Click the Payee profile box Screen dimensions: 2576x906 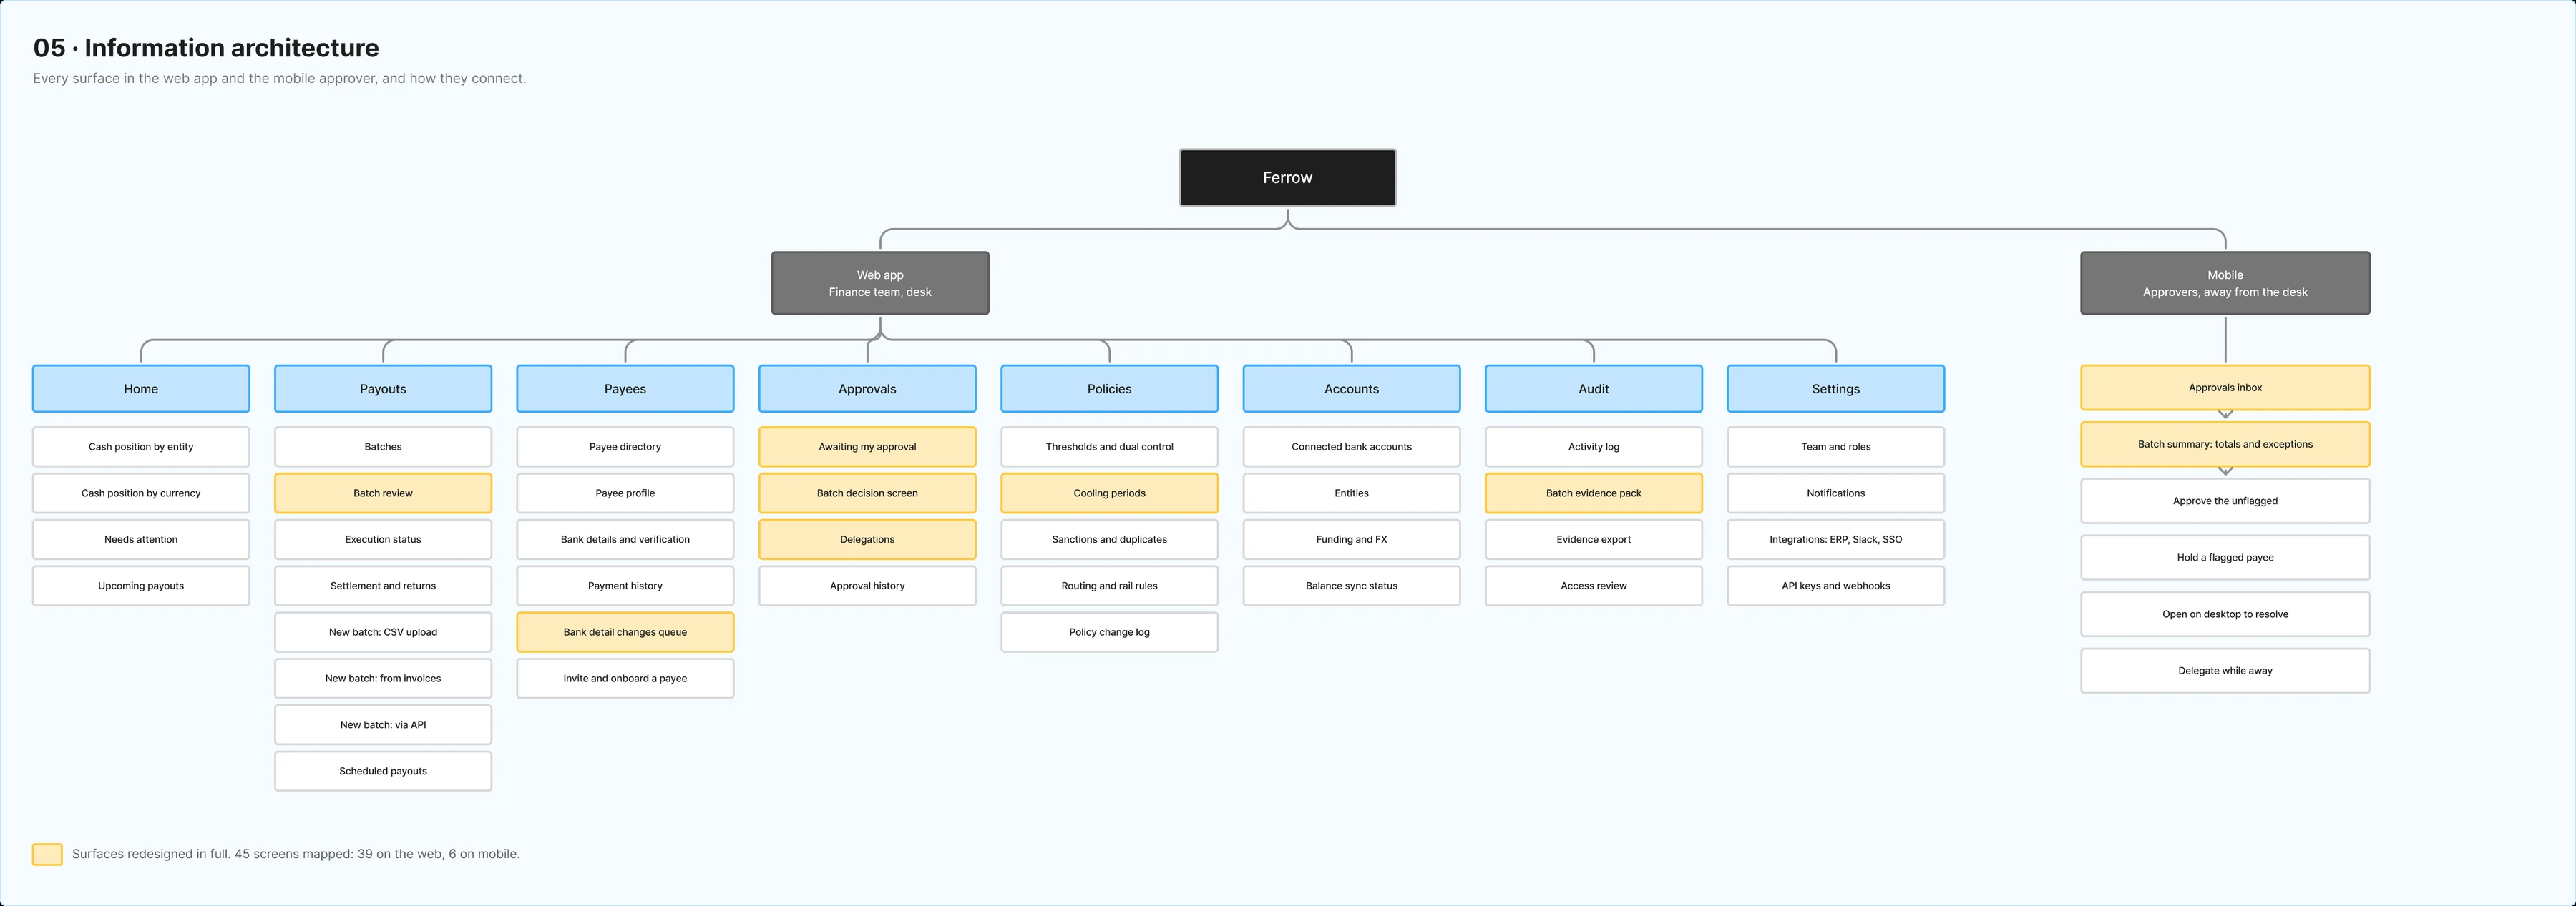point(625,493)
